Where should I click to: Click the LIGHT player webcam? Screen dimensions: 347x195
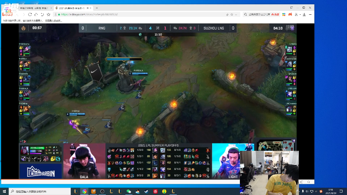(x=226, y=161)
